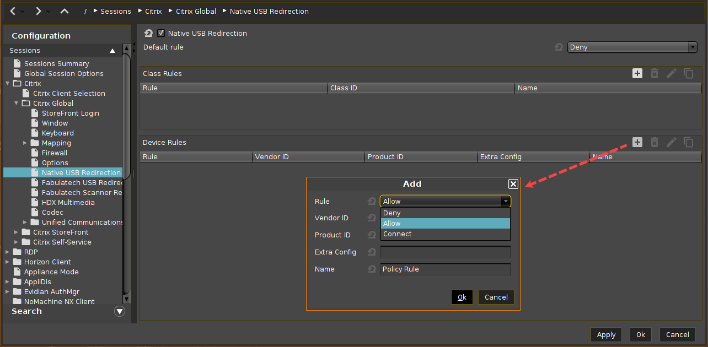The width and height of the screenshot is (708, 347).
Task: Sort the Sessions list with the header arrow
Action: pos(112,50)
